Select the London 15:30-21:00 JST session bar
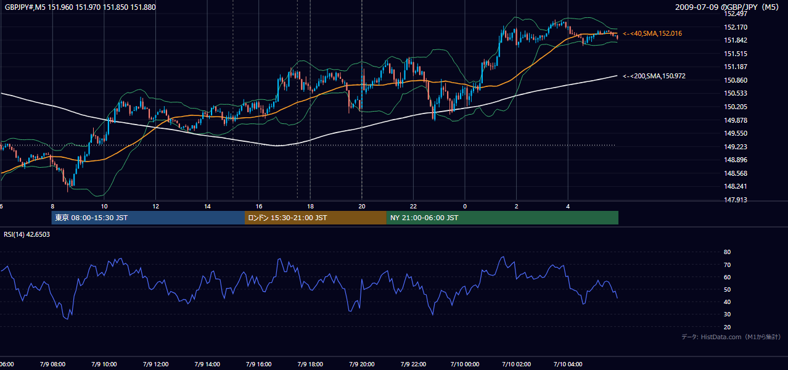This screenshot has width=788, height=370. pos(315,218)
